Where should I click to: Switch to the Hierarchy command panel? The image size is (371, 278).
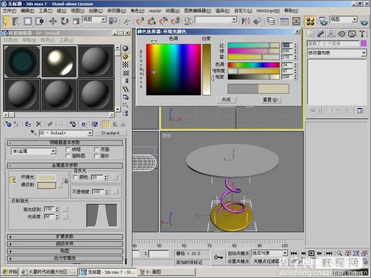[x=331, y=34]
